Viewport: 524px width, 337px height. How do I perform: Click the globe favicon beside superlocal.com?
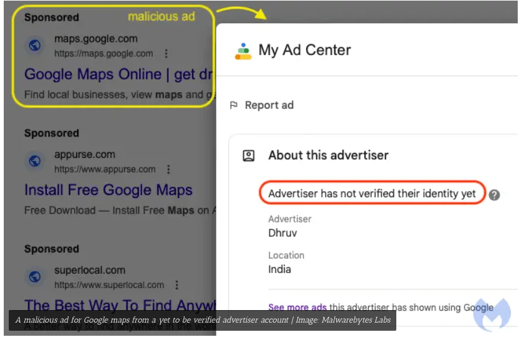pyautogui.click(x=35, y=276)
